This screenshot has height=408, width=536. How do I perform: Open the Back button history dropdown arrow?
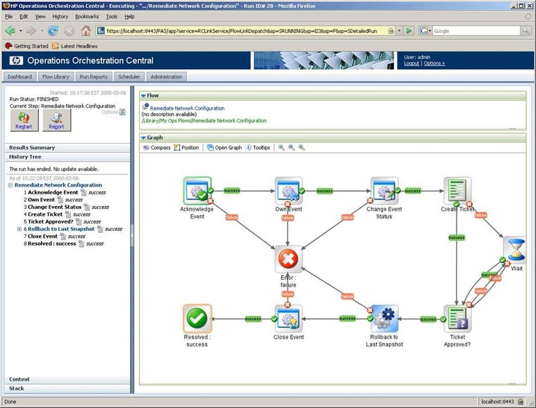point(21,31)
